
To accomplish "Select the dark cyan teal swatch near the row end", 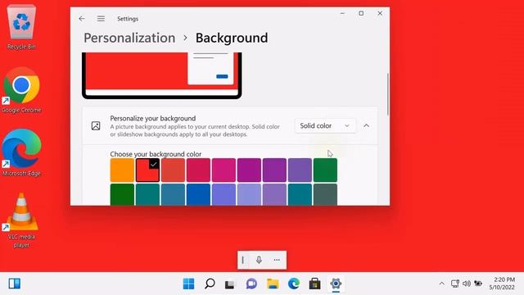I will pos(300,195).
